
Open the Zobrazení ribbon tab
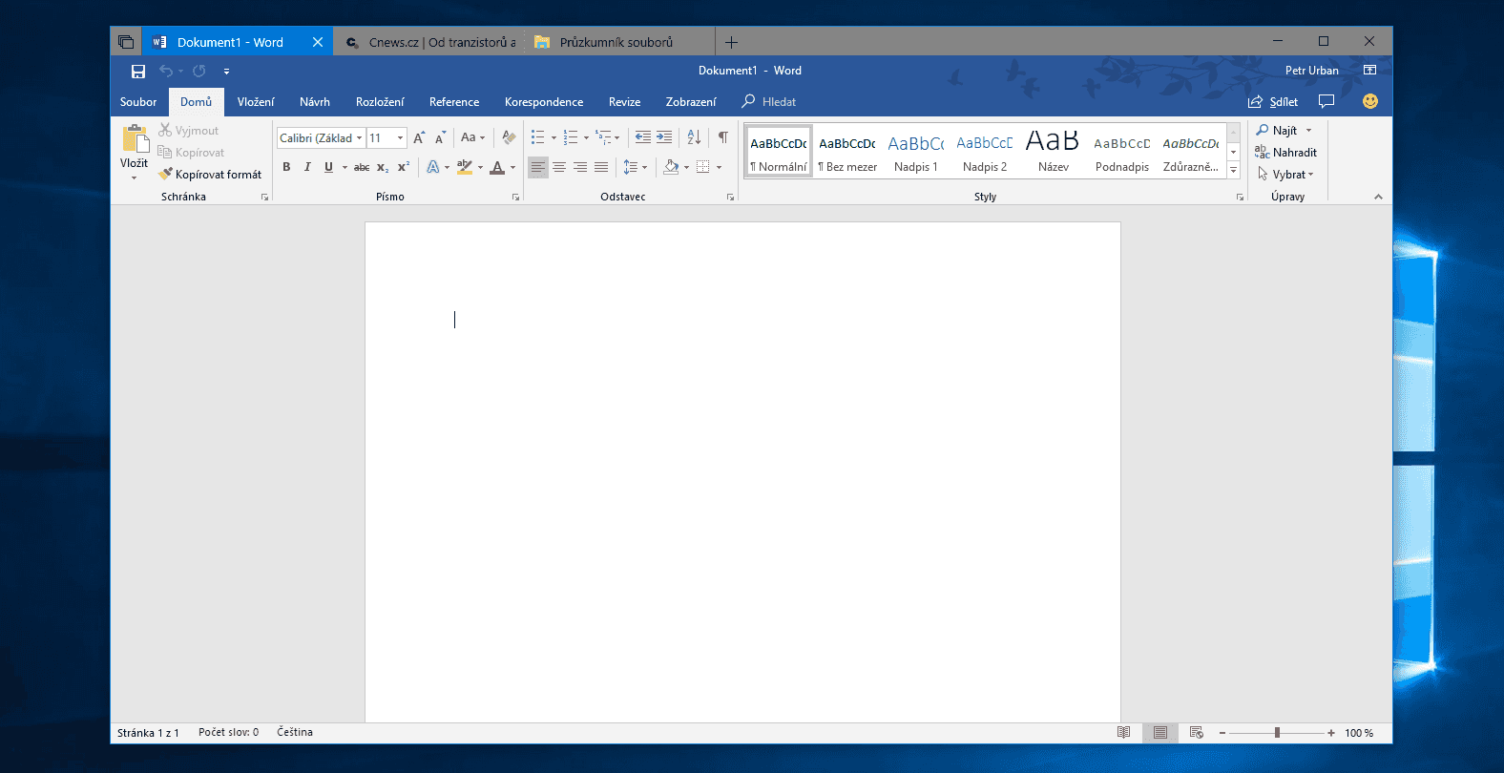point(691,102)
